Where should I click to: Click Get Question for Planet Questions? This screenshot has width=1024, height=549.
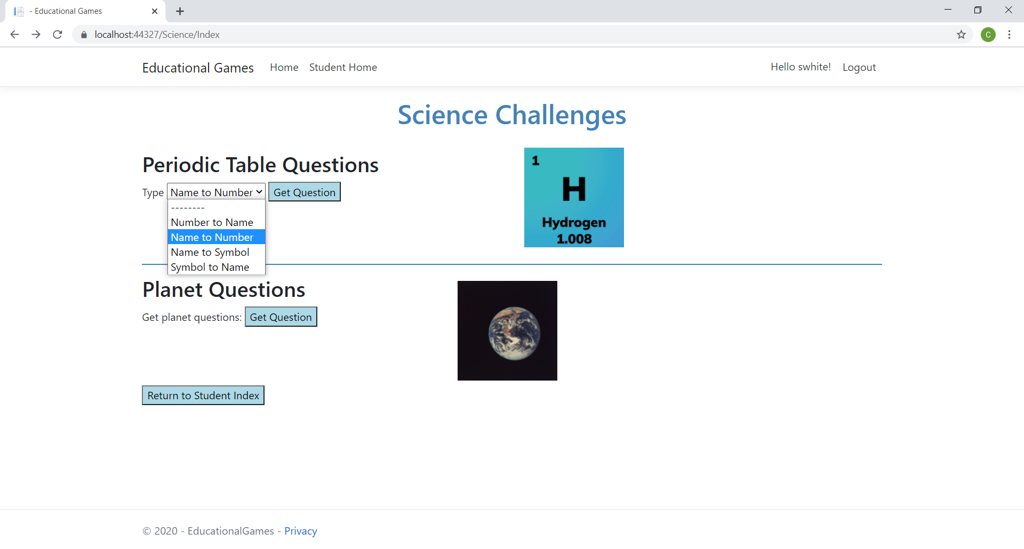tap(281, 317)
